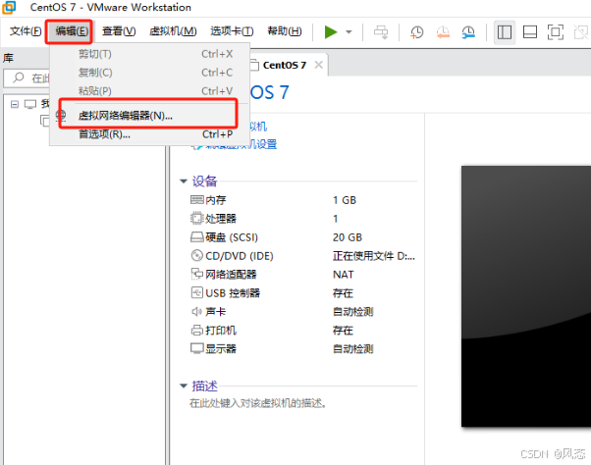Click the 打印机 device row
Viewport: 591px width, 465px height.
pos(302,331)
